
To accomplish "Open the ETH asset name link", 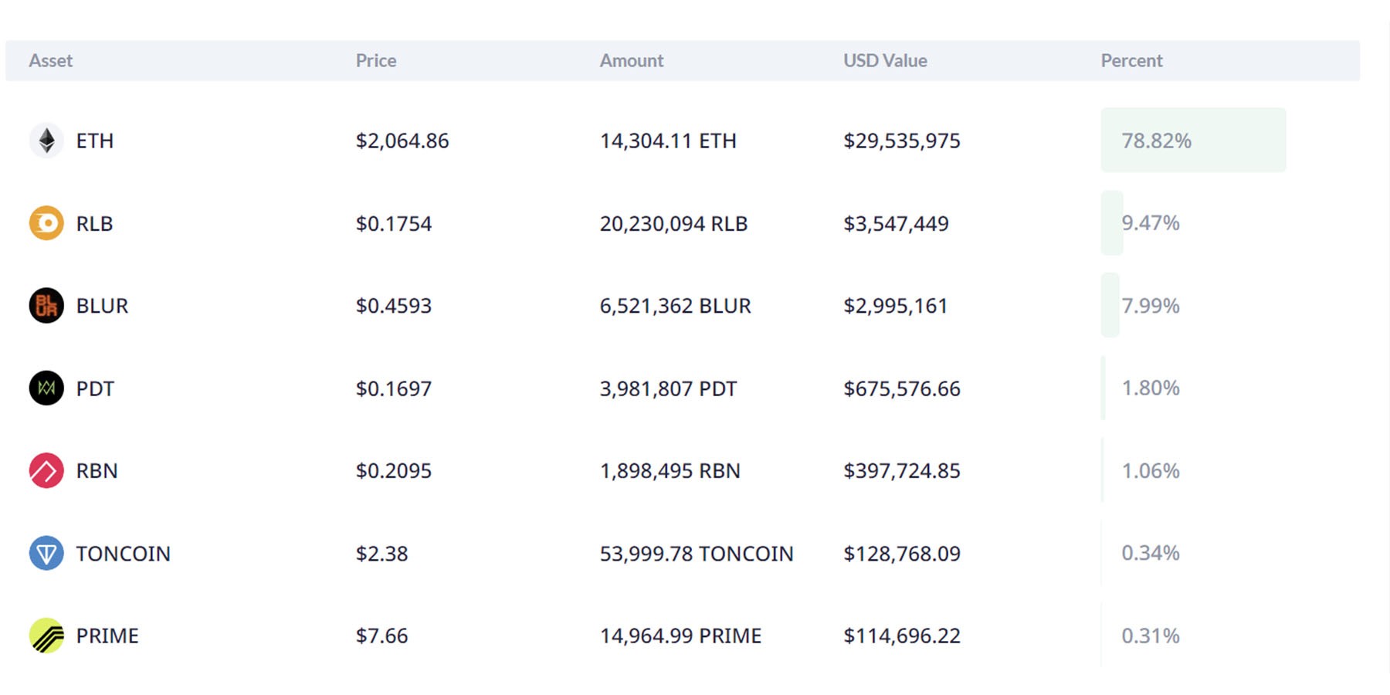I will click(95, 141).
